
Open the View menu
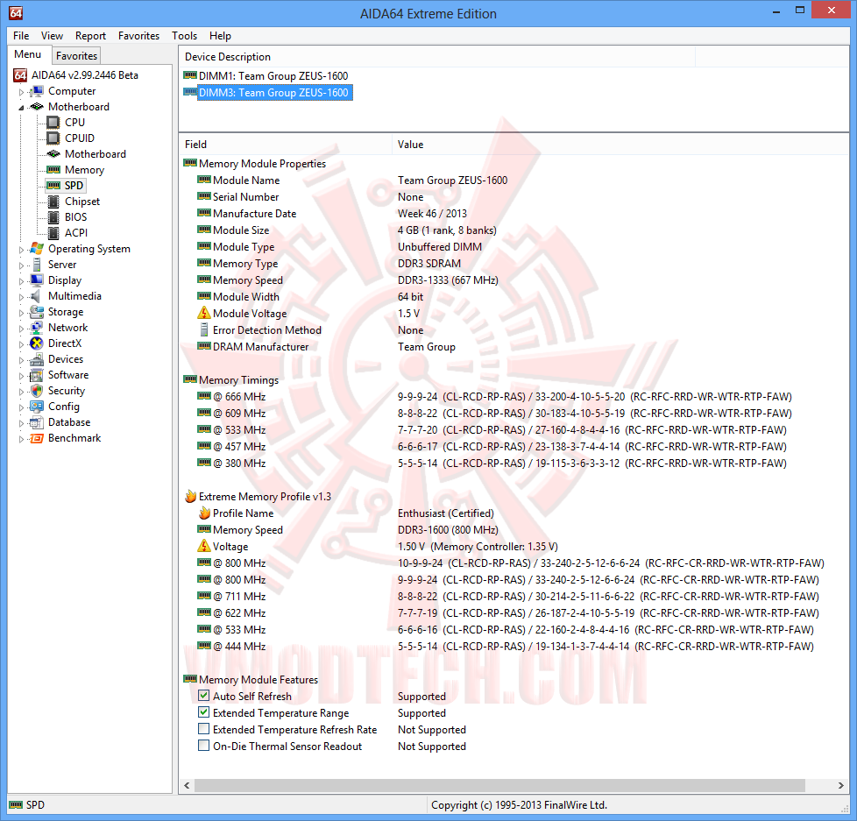(52, 36)
